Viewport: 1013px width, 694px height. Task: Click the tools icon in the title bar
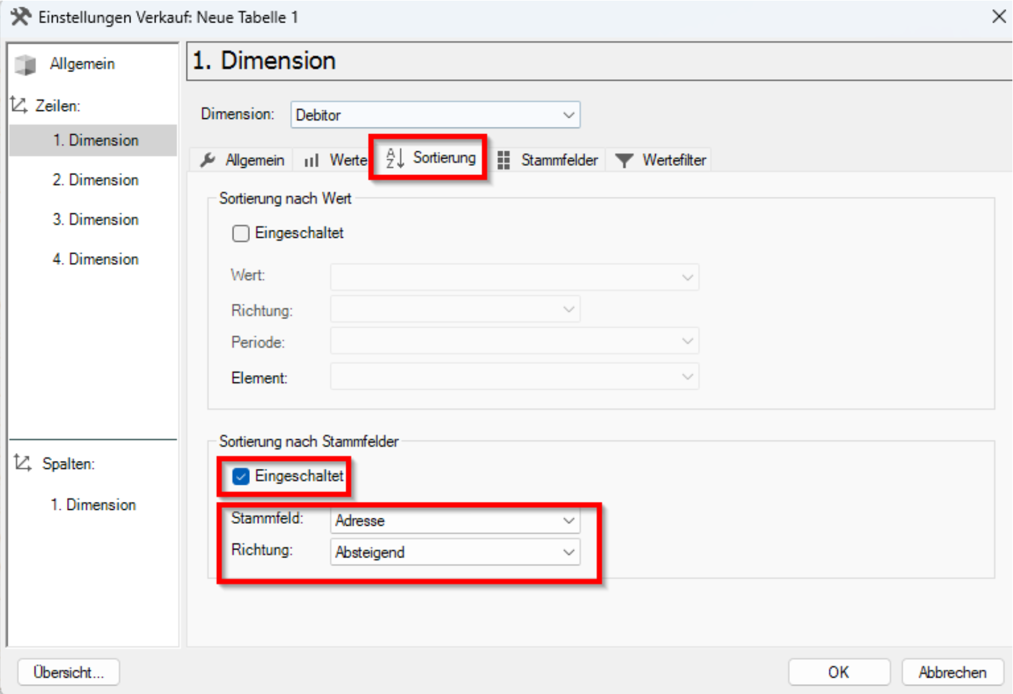(x=20, y=16)
